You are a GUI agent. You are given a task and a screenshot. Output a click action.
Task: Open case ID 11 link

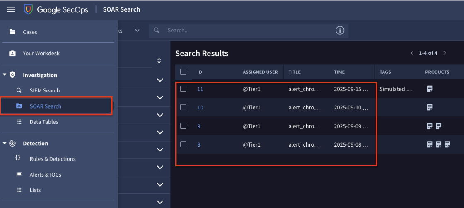click(201, 89)
